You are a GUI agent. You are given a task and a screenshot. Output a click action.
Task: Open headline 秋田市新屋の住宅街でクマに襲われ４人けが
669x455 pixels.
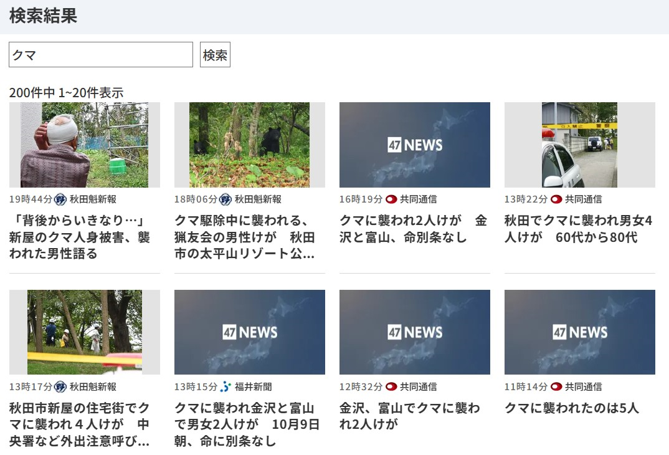(80, 424)
